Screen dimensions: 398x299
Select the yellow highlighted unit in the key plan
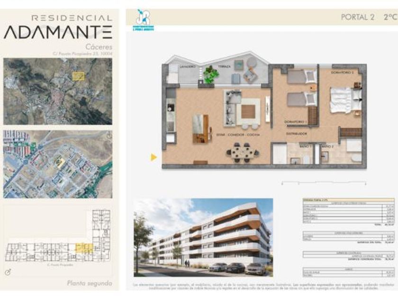tap(84, 247)
